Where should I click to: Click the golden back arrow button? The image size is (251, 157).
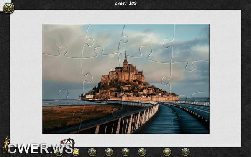[x=109, y=152]
